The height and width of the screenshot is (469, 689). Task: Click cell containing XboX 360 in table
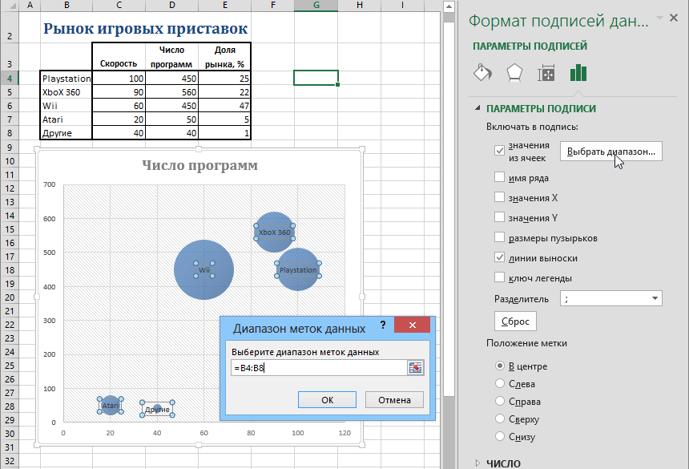pos(66,92)
